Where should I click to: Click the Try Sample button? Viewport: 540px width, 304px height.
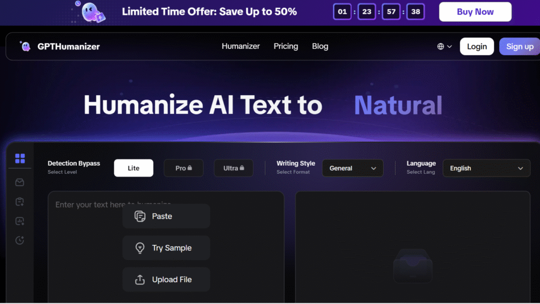point(166,248)
